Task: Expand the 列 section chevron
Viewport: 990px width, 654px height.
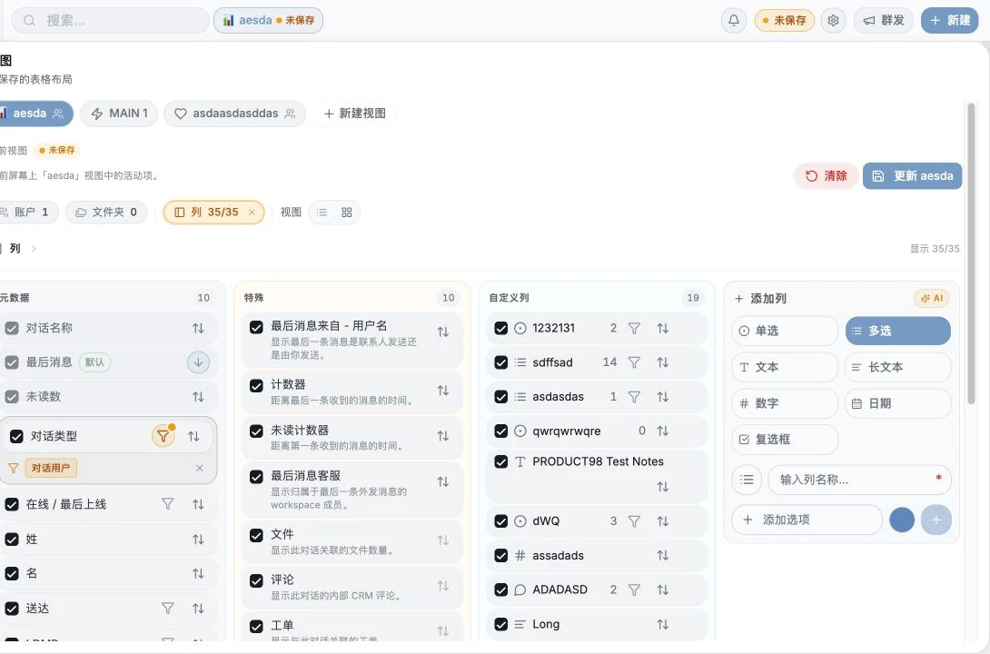Action: click(34, 249)
